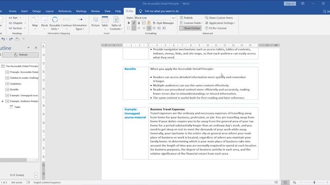Select the Table item in the outline tree
Screen dimensions: 330x185
pyautogui.click(x=17, y=107)
